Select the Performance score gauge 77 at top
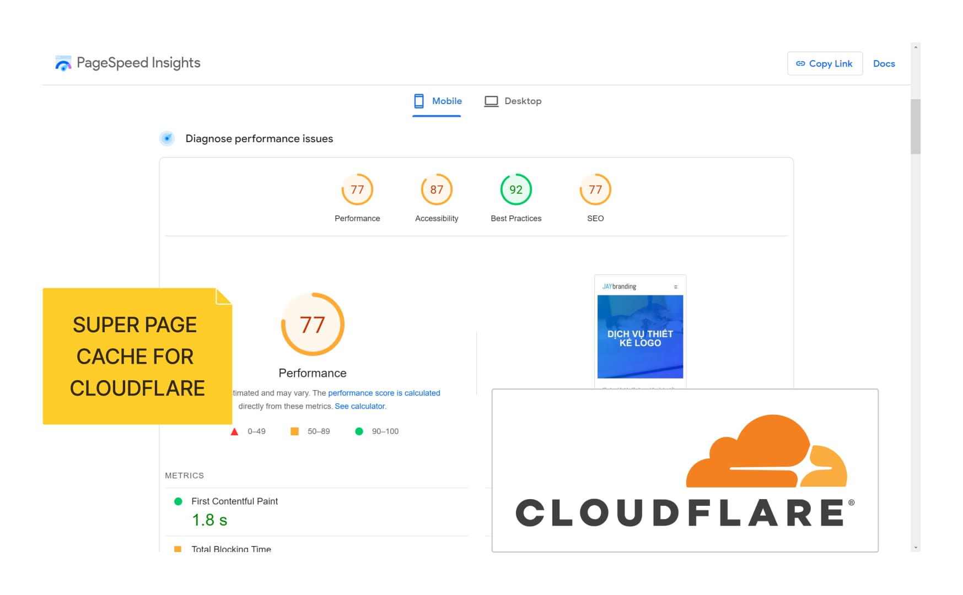 pyautogui.click(x=357, y=190)
